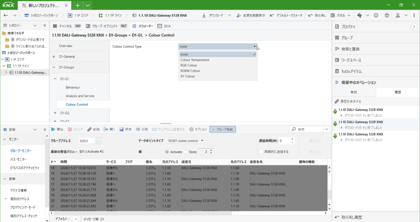Click the forward navigation arrow
The image size is (420, 222).
point(14,16)
